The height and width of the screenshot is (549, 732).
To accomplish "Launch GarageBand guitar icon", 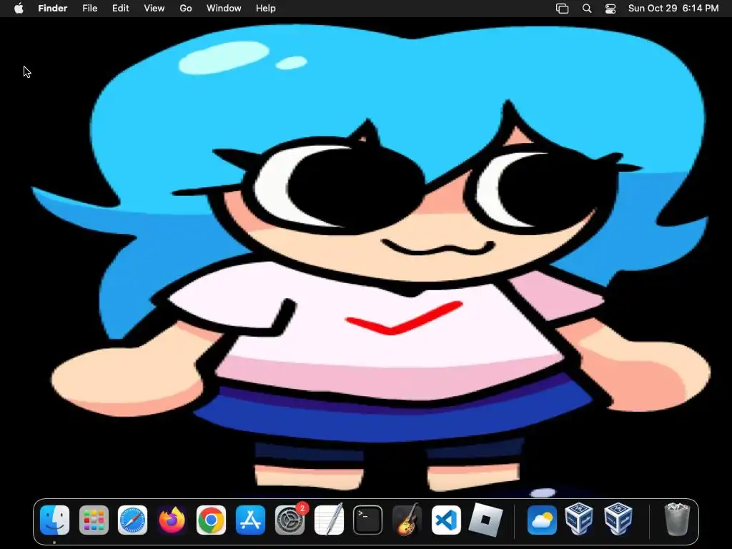I will click(x=407, y=520).
